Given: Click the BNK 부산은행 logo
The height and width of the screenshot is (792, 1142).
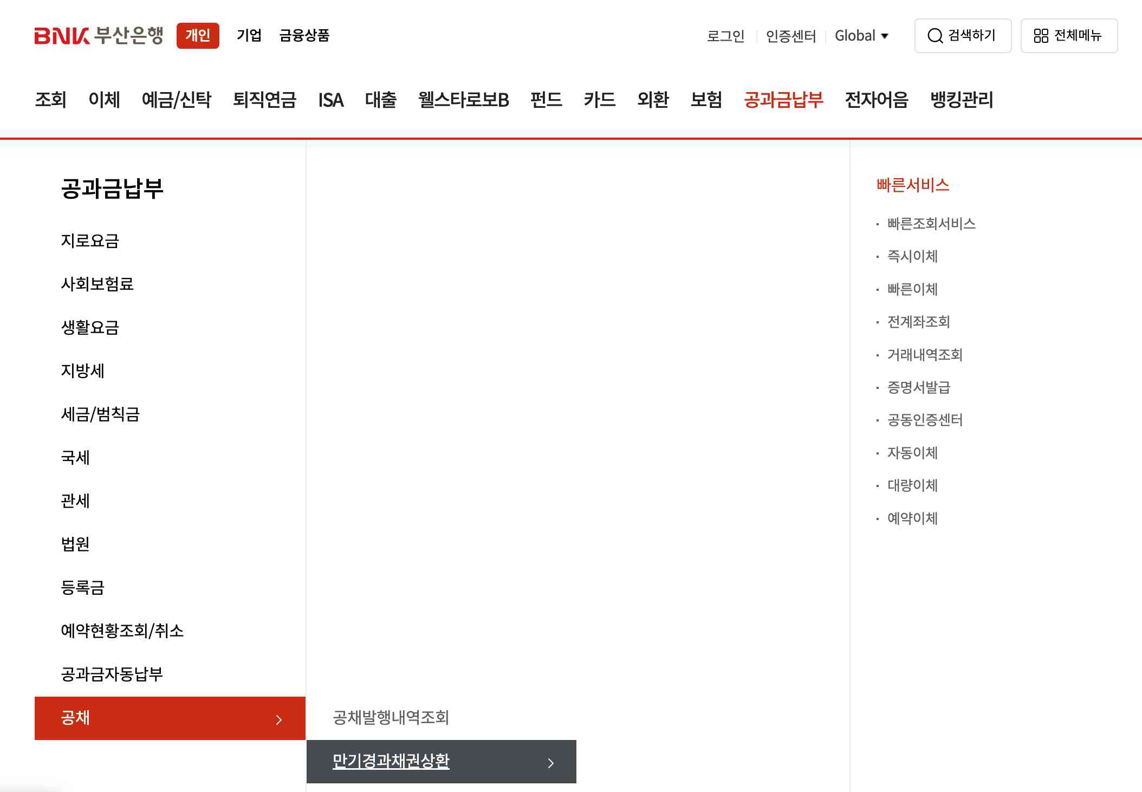Looking at the screenshot, I should pyautogui.click(x=100, y=35).
